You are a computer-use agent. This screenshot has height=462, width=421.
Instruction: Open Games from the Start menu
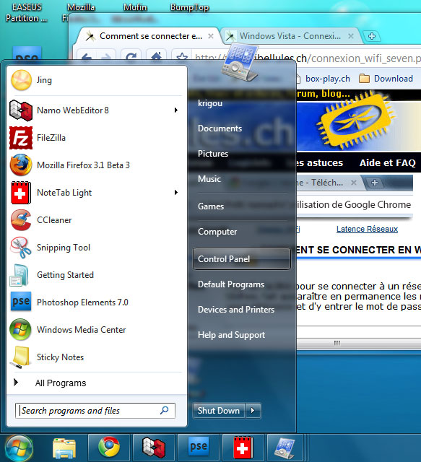click(x=211, y=206)
